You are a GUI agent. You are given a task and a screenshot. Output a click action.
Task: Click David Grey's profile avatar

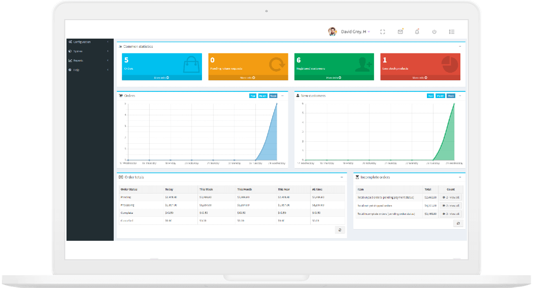(x=332, y=31)
